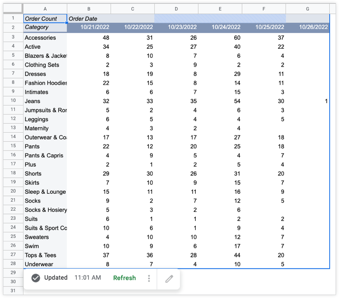The width and height of the screenshot is (339, 298).
Task: Select row 29 header number
Action: [x=13, y=273]
